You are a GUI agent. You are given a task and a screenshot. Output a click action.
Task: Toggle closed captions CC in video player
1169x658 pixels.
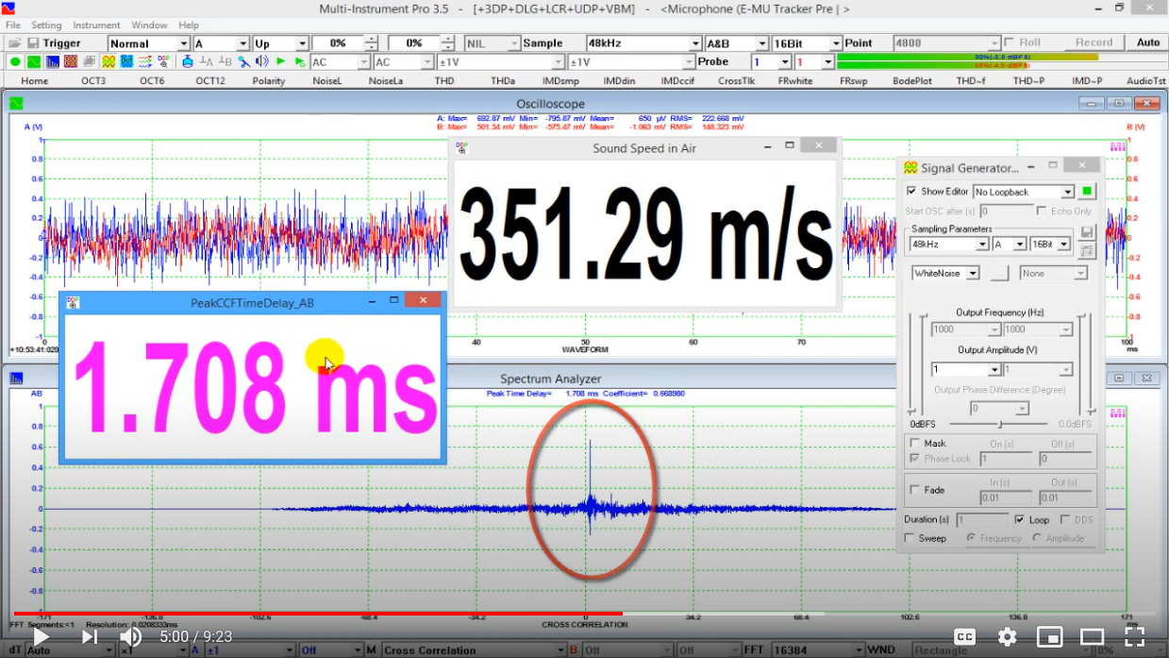pyautogui.click(x=964, y=636)
